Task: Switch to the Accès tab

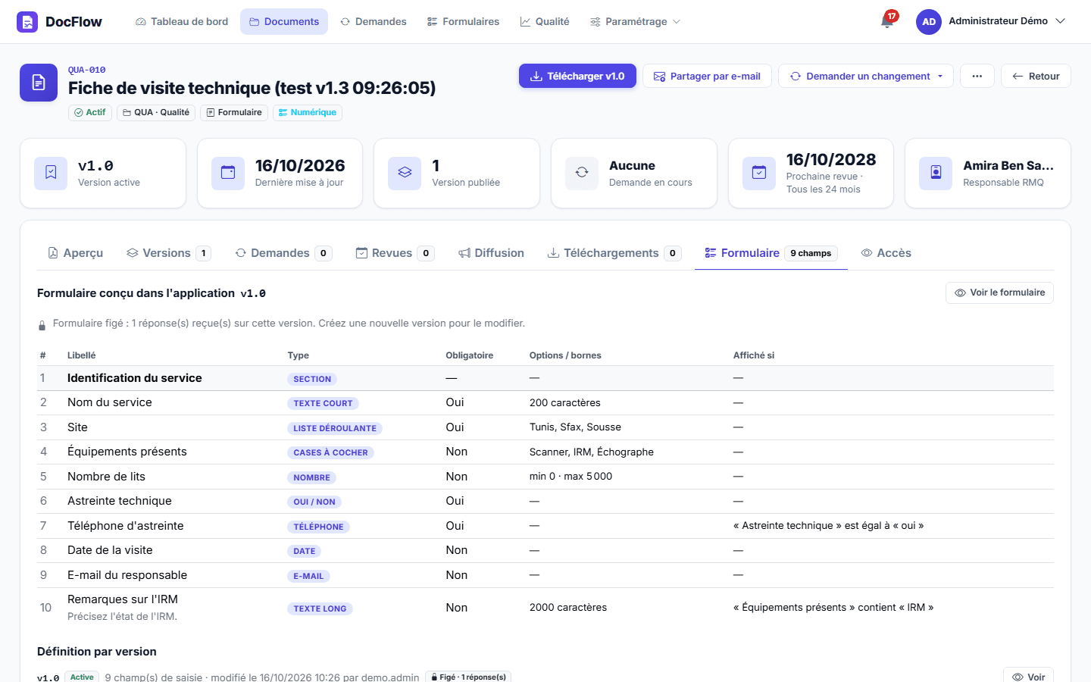Action: pyautogui.click(x=886, y=253)
